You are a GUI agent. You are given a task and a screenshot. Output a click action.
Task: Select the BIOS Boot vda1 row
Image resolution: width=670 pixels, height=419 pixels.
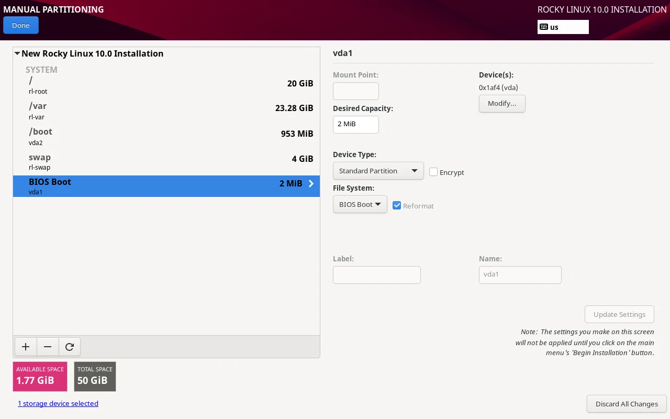point(166,186)
